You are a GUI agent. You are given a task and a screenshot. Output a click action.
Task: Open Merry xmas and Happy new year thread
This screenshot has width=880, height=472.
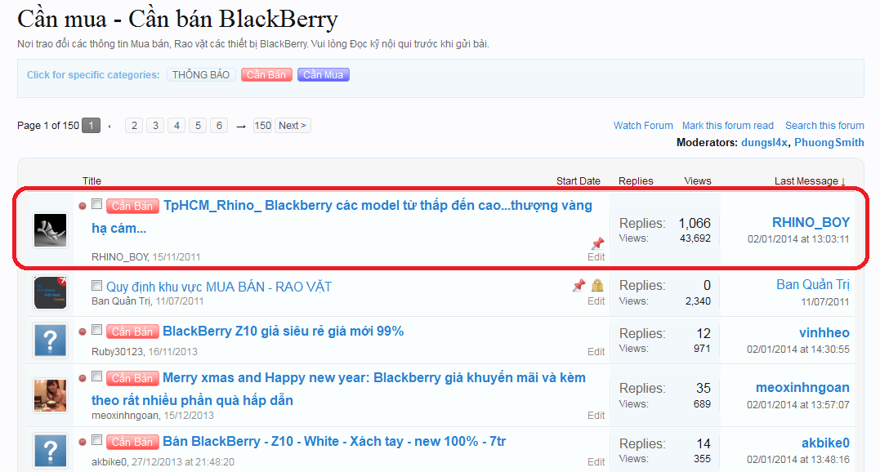(x=338, y=389)
